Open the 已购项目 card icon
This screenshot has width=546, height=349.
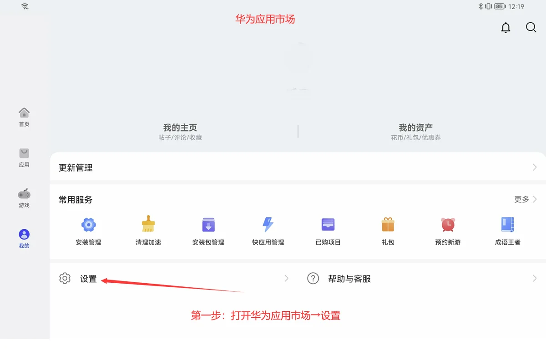click(328, 225)
